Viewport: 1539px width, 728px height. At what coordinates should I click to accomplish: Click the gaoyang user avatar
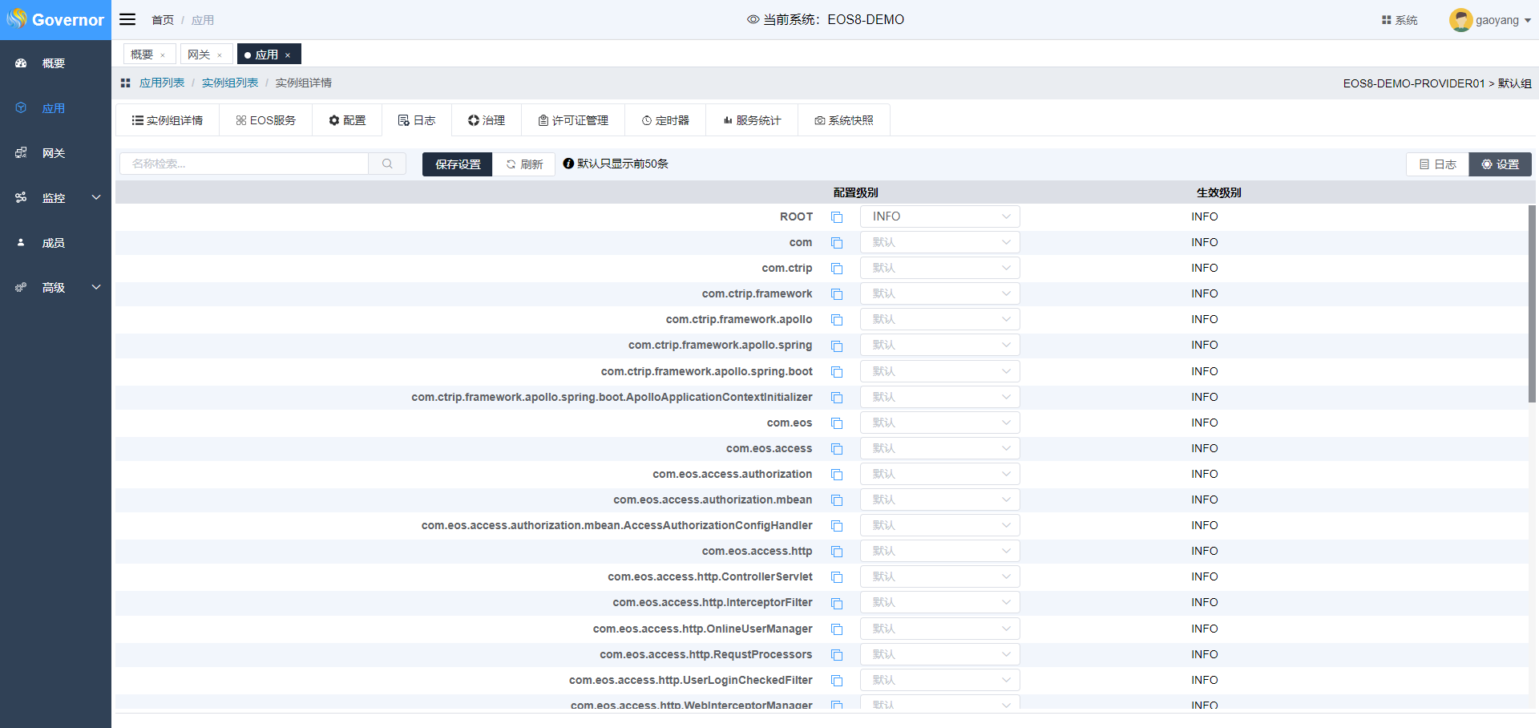[x=1460, y=20]
